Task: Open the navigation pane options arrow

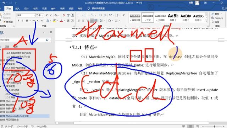Action: [x=44, y=32]
